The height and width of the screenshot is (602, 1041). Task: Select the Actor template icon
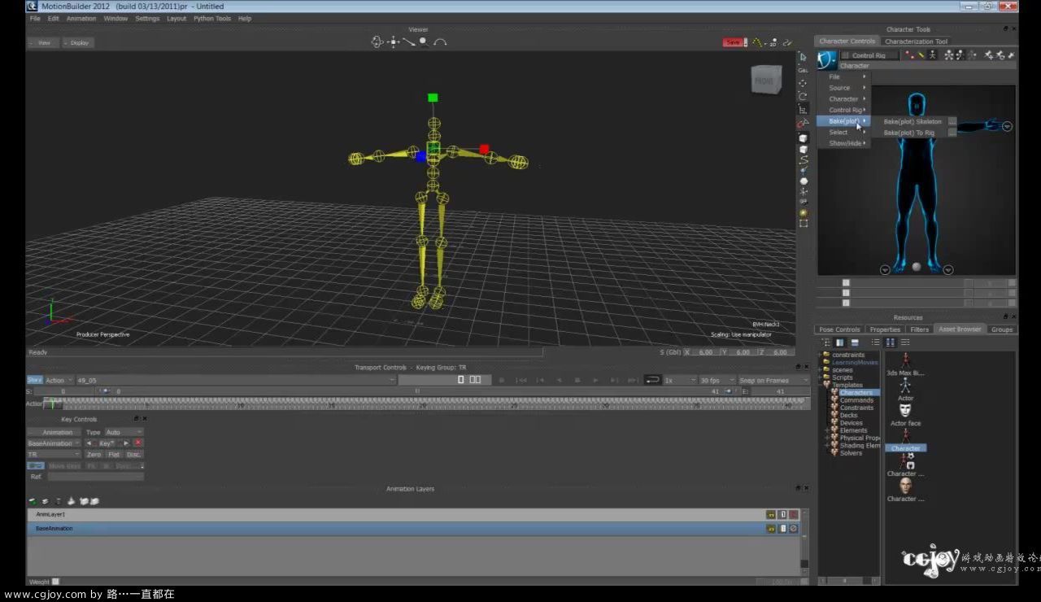click(x=905, y=386)
